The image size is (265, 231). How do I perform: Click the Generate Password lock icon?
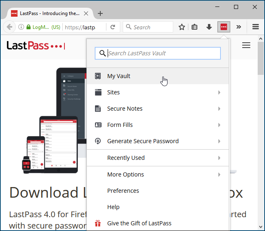click(x=98, y=141)
